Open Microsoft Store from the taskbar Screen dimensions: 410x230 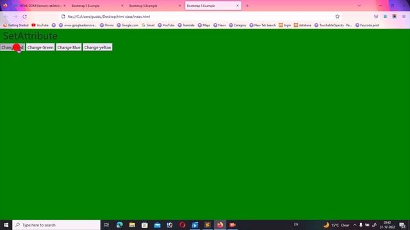(145, 225)
